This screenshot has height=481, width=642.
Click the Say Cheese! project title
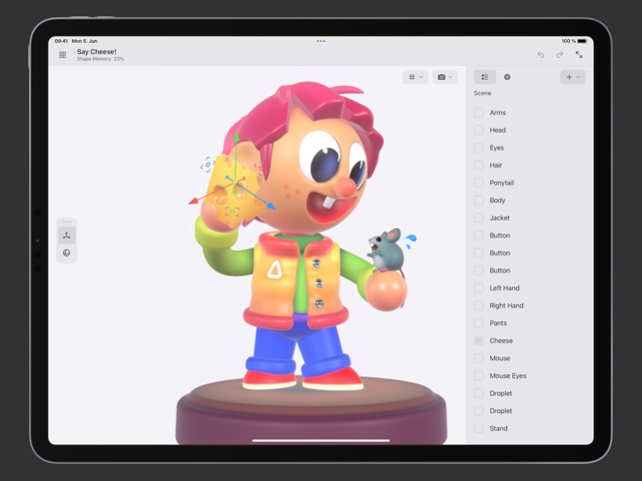tap(97, 52)
